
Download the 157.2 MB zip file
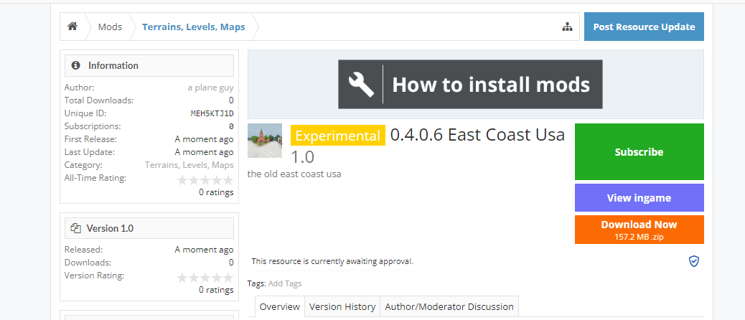[x=639, y=230]
